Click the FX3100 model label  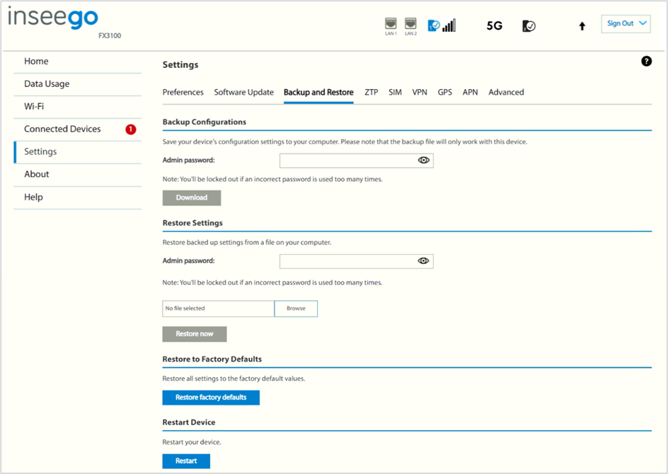coord(110,36)
